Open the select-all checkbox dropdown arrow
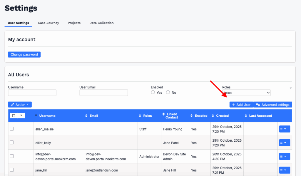 click(21, 115)
